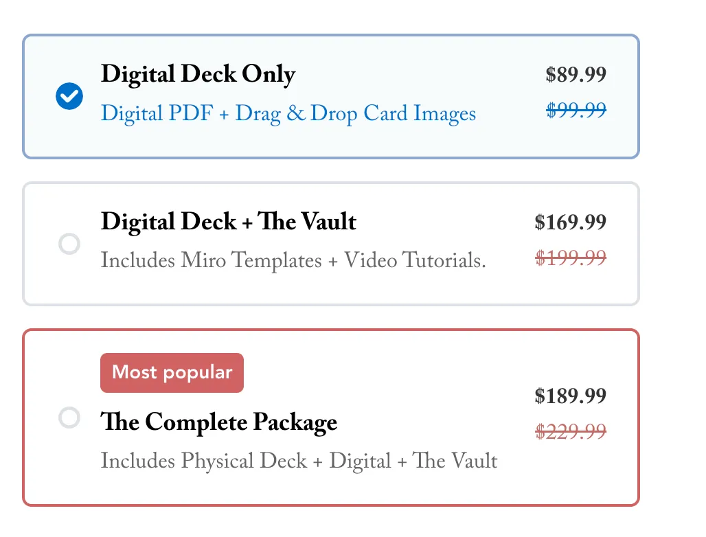
Task: Click 'The Vault' text in Complete Package description
Action: [x=455, y=461]
